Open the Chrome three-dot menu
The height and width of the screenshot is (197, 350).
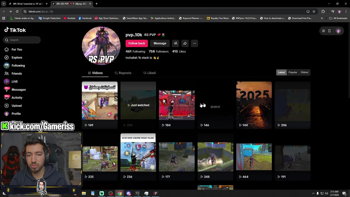click(x=346, y=11)
